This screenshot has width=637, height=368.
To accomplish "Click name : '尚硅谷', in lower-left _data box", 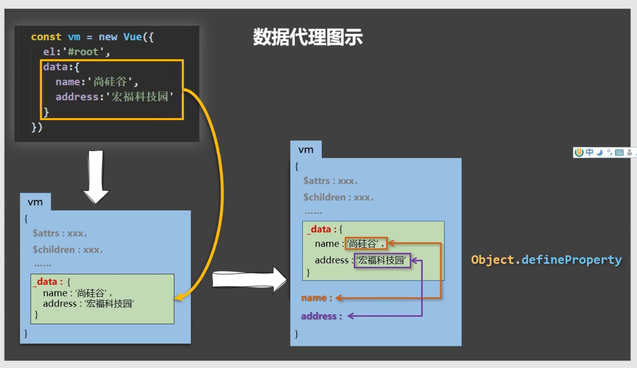I will [77, 293].
